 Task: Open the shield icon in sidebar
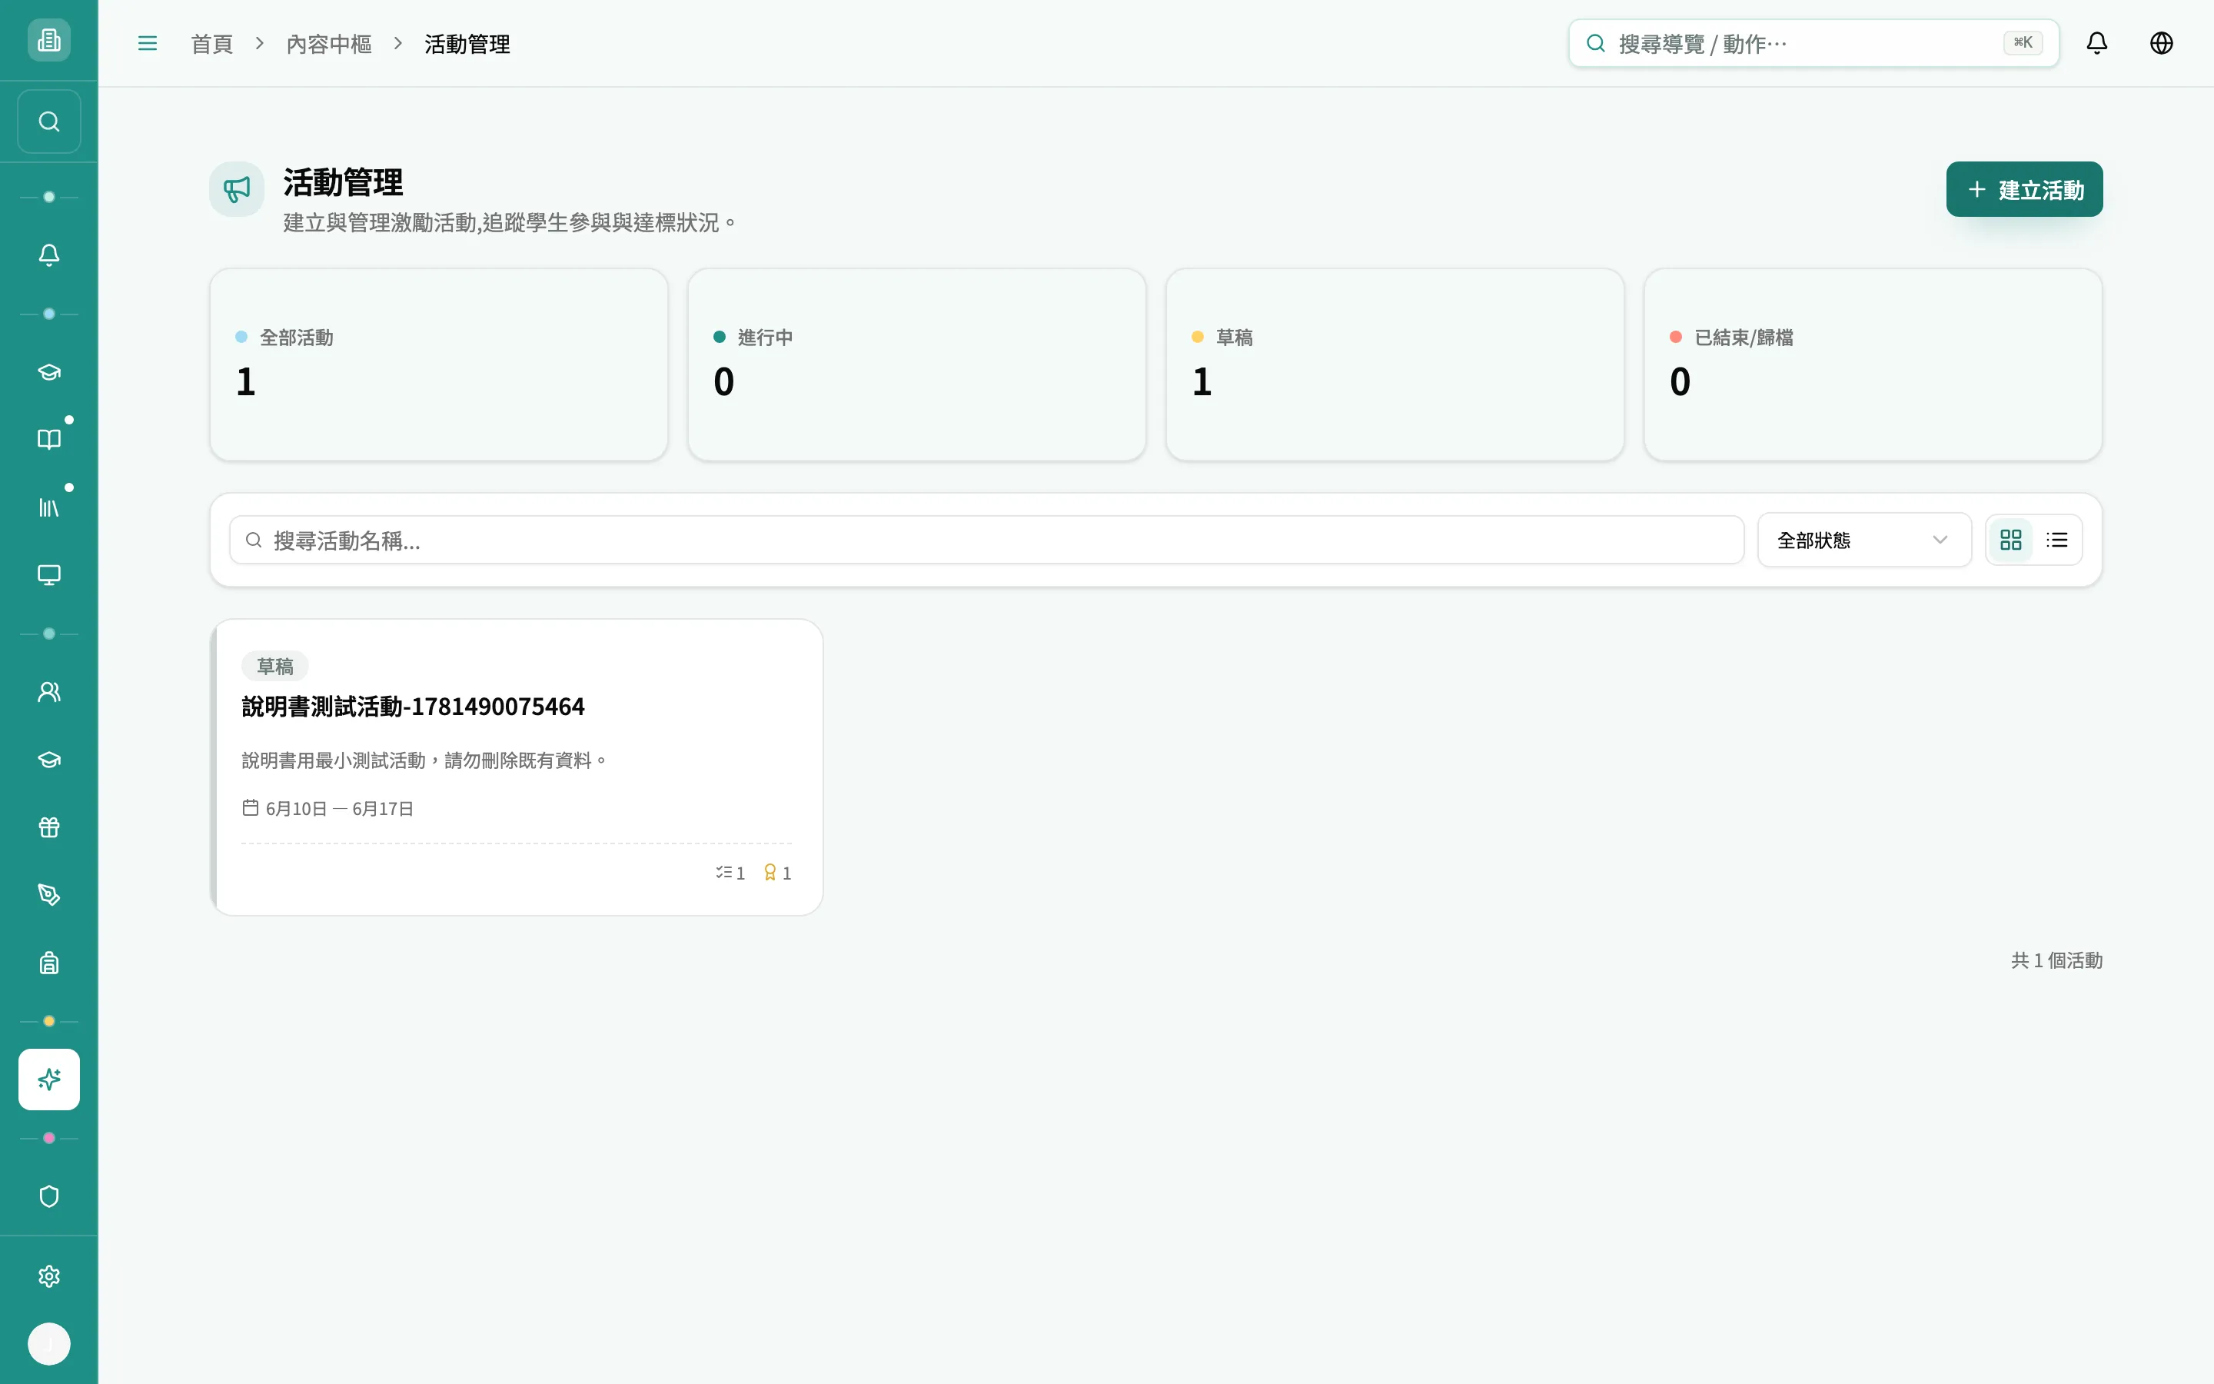[x=48, y=1197]
